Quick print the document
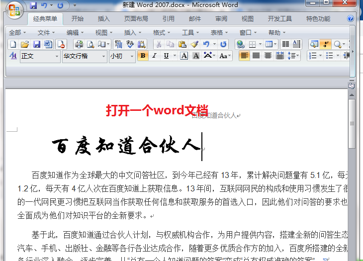This screenshot has width=363, height=261. coord(79,44)
